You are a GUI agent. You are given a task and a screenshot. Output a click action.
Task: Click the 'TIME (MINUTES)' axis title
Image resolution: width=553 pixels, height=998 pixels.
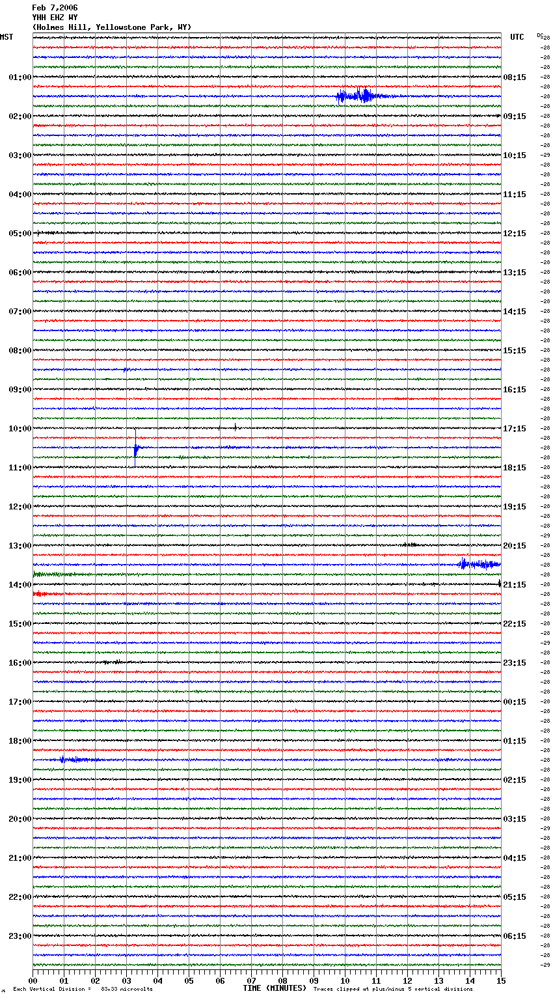coord(275,988)
